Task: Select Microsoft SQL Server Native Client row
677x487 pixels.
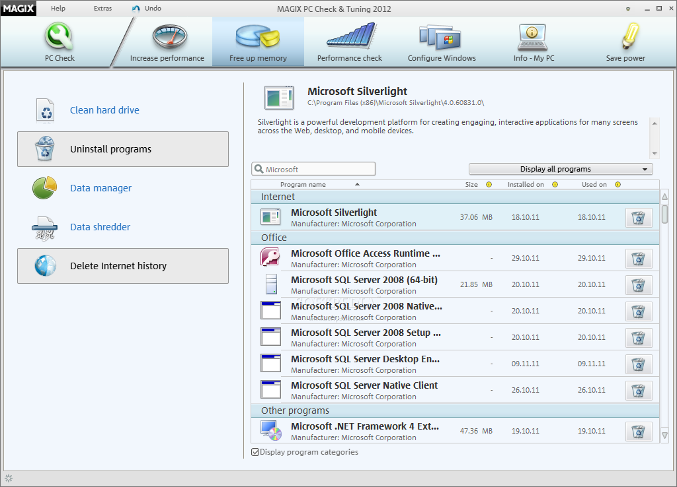Action: [x=455, y=390]
